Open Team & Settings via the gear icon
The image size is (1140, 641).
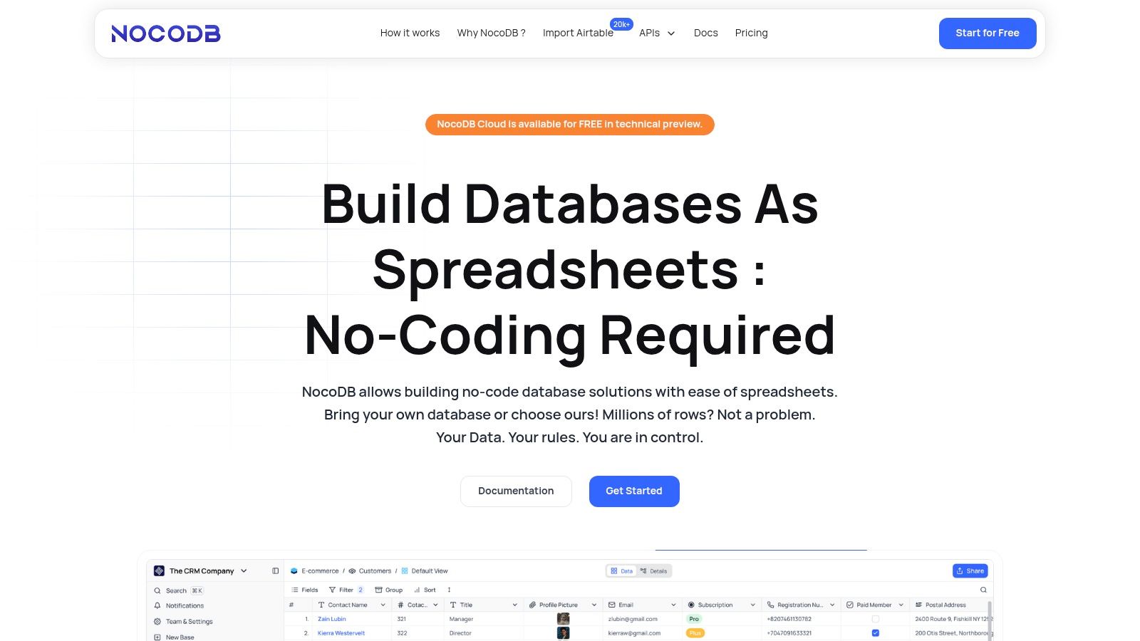188,621
